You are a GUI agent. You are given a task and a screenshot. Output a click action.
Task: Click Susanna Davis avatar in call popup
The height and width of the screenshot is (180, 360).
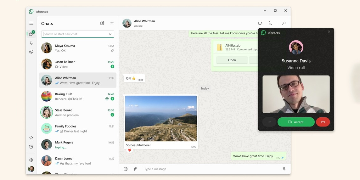(296, 47)
